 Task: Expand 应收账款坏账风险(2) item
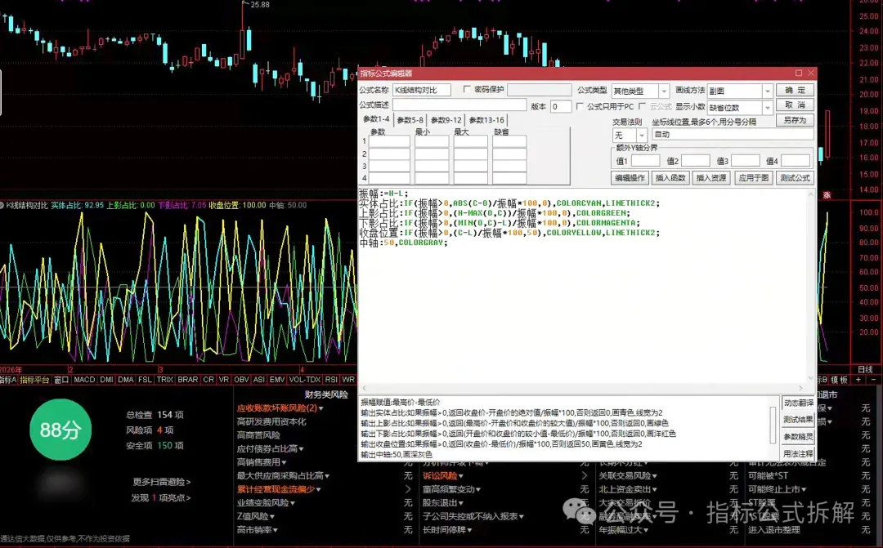(x=321, y=408)
